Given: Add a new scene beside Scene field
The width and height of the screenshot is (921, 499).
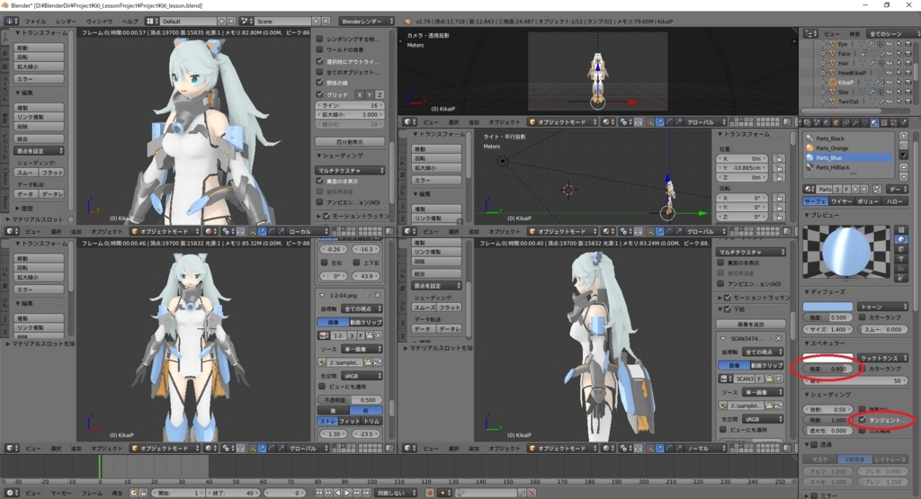Looking at the screenshot, I should click(316, 22).
